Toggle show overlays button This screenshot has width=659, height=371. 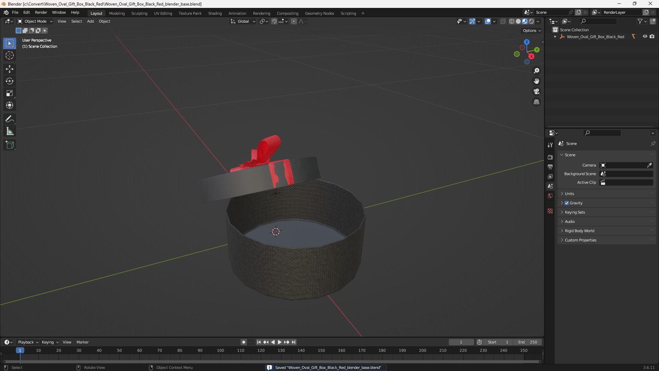click(x=488, y=21)
